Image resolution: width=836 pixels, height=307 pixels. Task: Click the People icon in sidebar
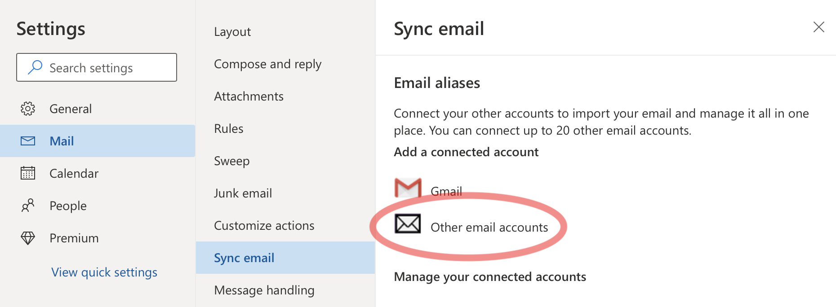[28, 206]
